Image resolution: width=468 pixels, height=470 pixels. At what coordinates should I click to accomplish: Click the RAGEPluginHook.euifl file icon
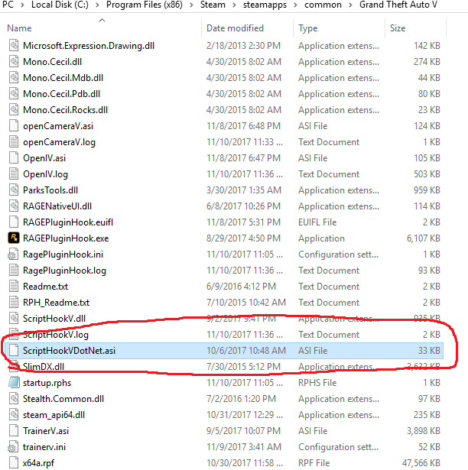coord(14,222)
